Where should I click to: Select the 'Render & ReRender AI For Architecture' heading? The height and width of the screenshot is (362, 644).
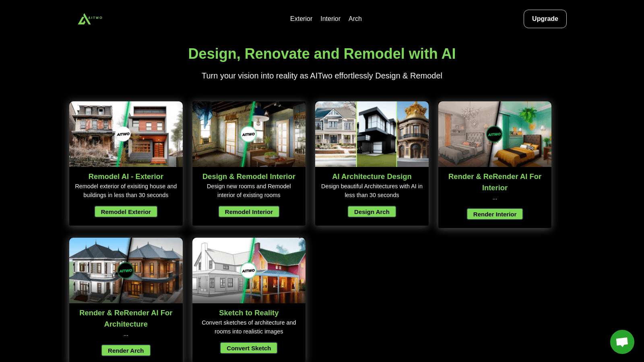click(x=126, y=319)
